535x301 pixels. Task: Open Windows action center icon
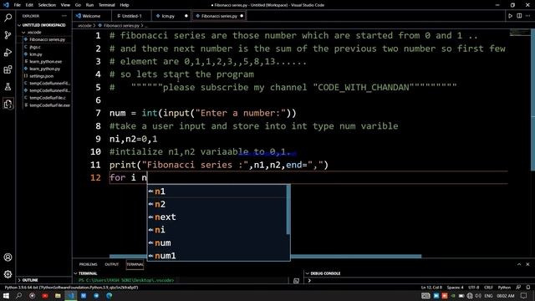pos(524,296)
